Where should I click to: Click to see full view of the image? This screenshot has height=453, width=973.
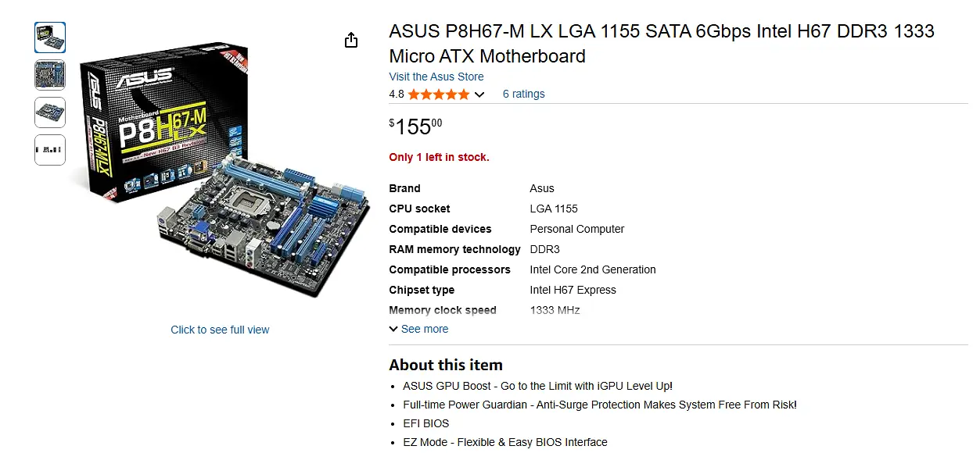pyautogui.click(x=220, y=330)
